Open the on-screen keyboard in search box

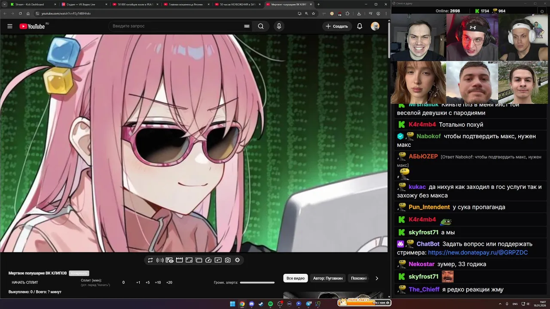coord(247,26)
